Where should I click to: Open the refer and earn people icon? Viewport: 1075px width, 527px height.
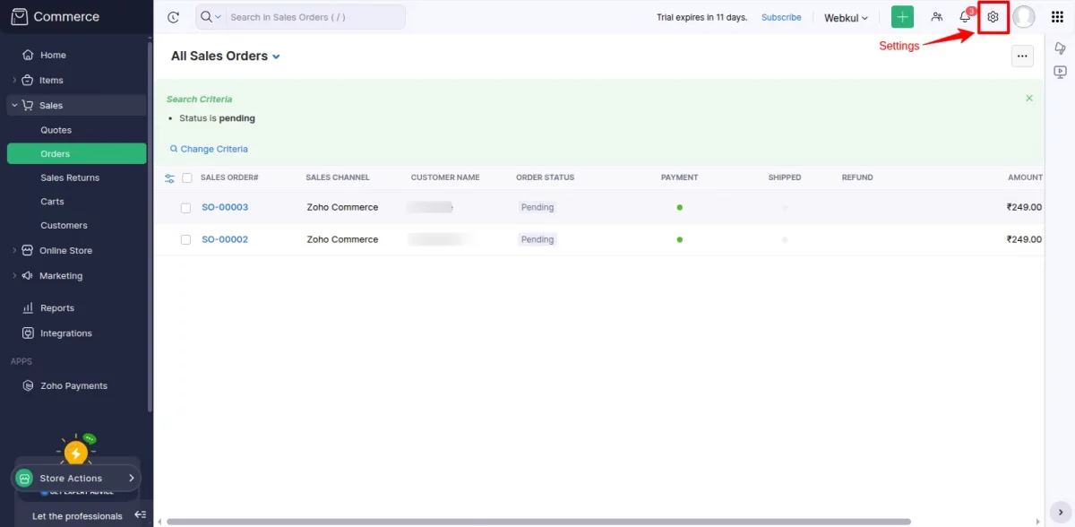point(937,17)
